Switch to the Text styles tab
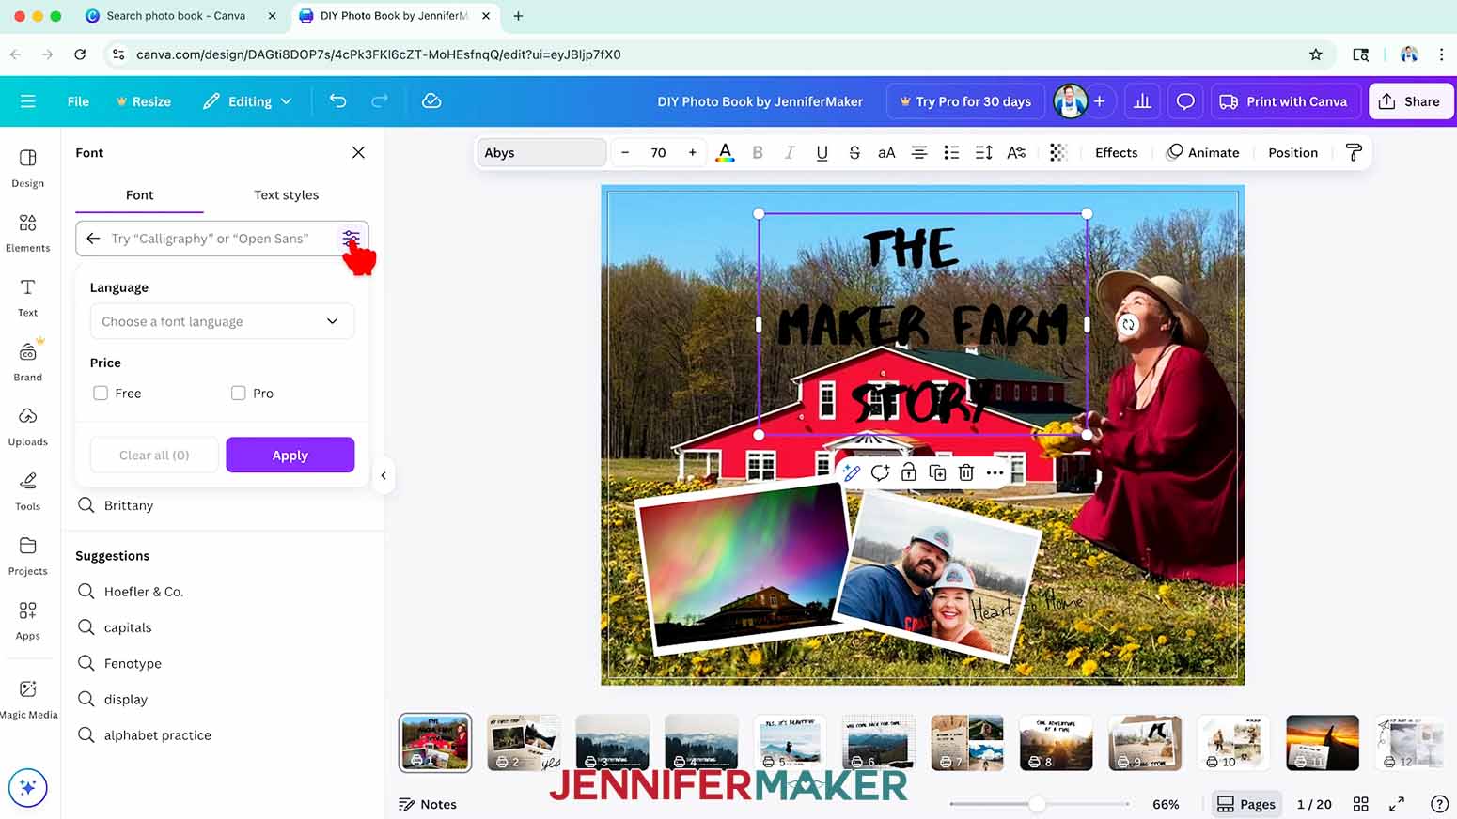Image resolution: width=1457 pixels, height=819 pixels. point(287,194)
